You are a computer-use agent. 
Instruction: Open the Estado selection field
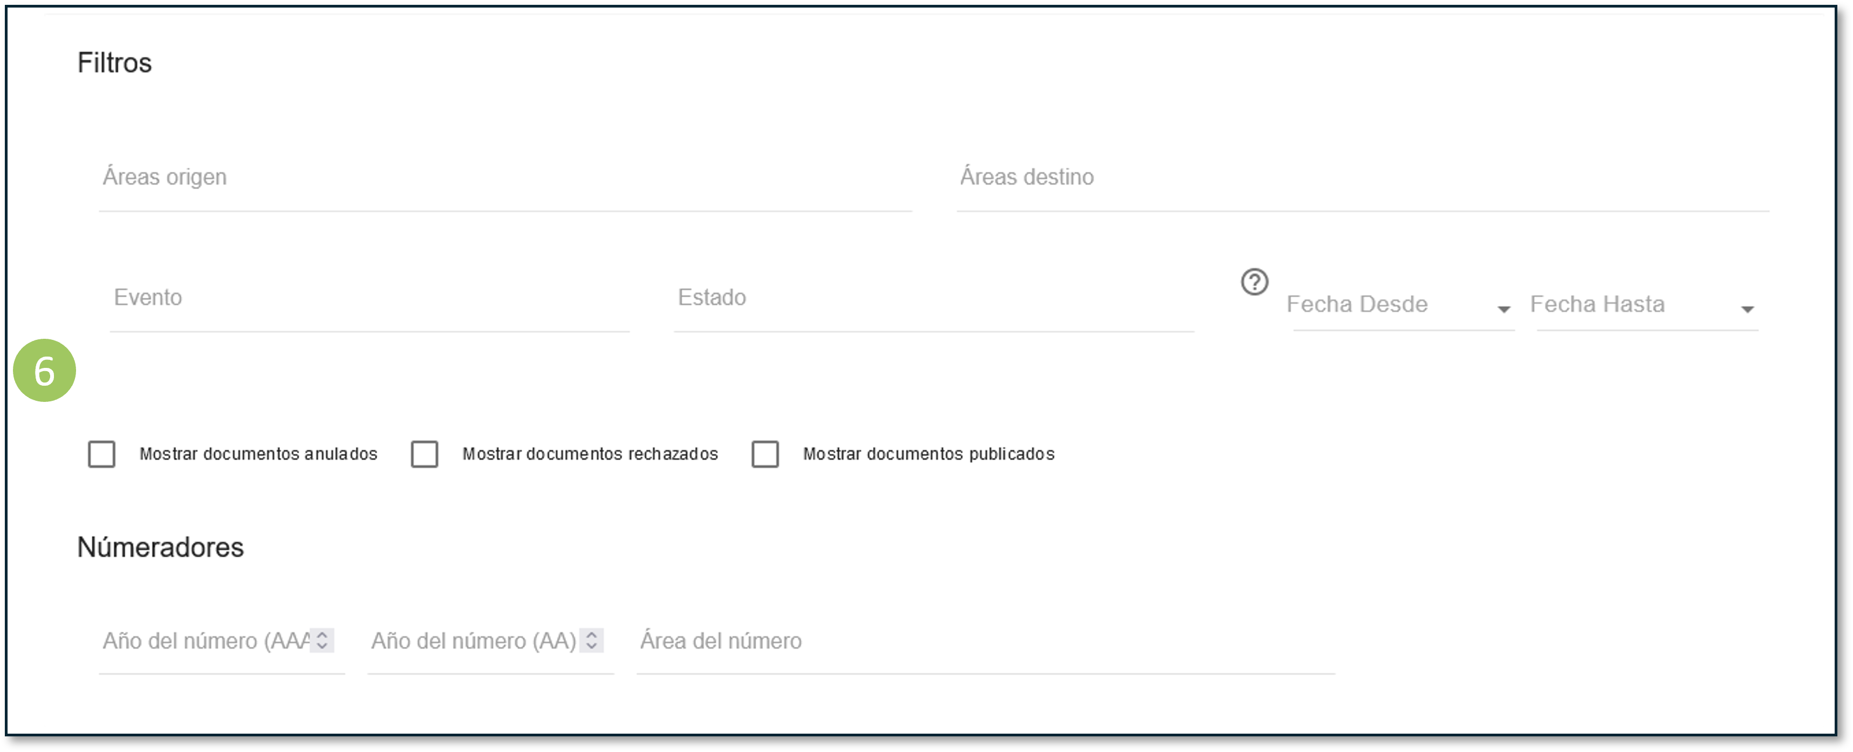coord(933,298)
